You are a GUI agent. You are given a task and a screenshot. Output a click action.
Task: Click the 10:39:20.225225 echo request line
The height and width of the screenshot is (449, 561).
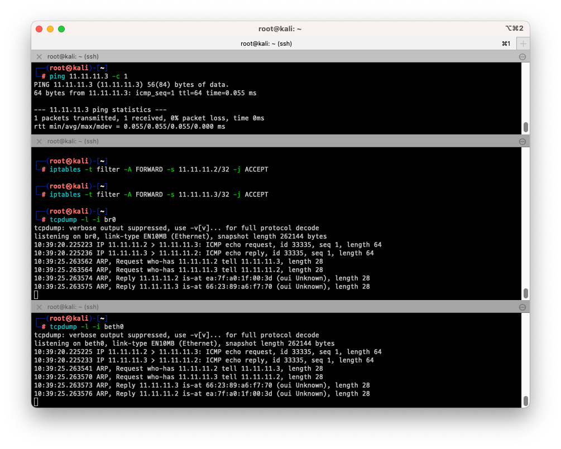[208, 352]
